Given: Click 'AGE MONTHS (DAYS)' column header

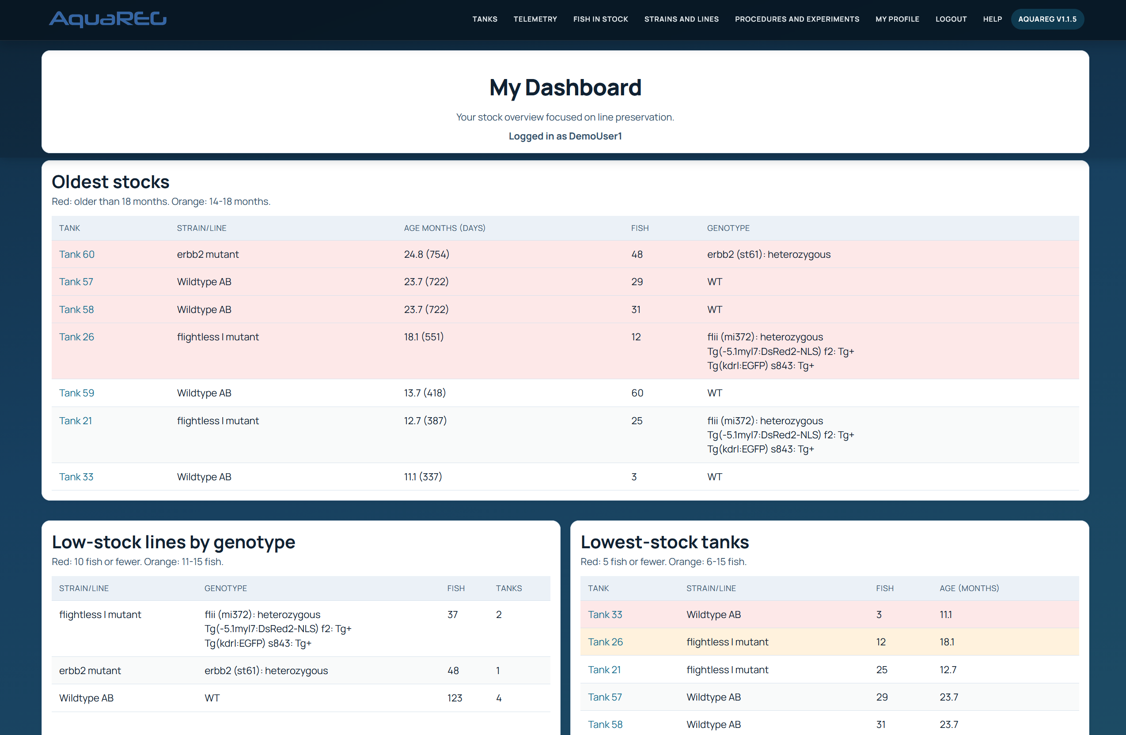Looking at the screenshot, I should point(444,228).
